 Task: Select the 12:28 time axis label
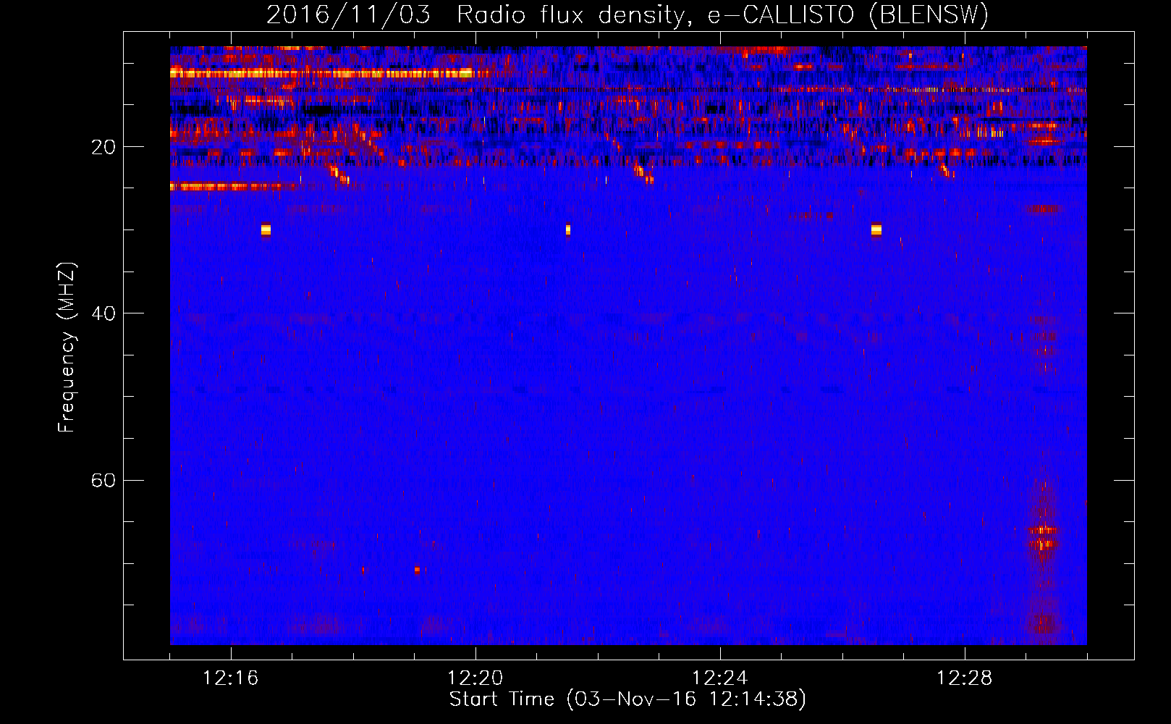(x=964, y=678)
